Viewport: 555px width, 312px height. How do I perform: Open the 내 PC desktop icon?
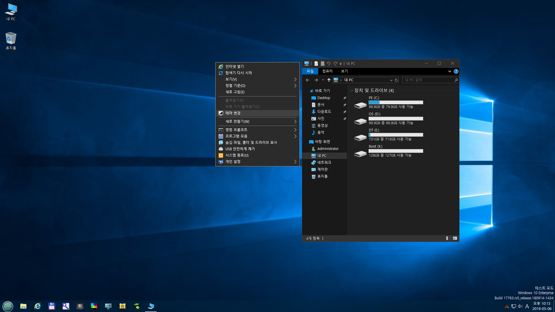(x=11, y=12)
